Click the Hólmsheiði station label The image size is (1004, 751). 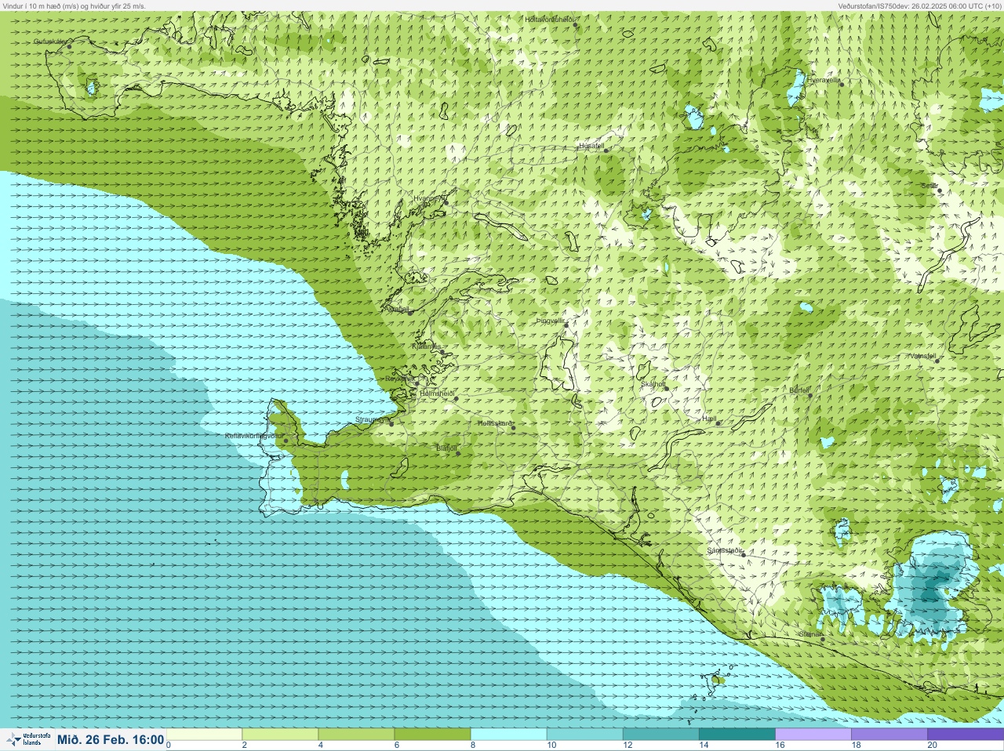pos(438,394)
